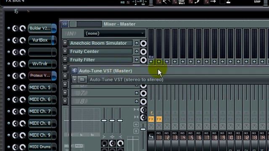
Task: Open presets folder icon in Auto-Tune window
Action: pyautogui.click(x=82, y=79)
